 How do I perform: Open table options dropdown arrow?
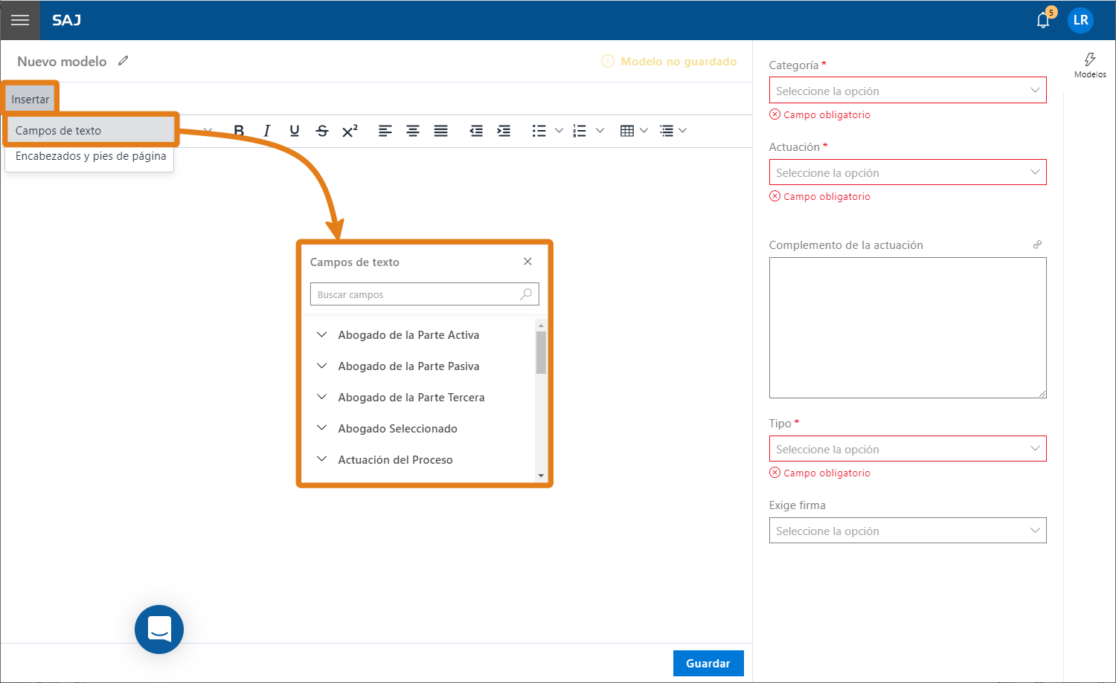click(644, 131)
